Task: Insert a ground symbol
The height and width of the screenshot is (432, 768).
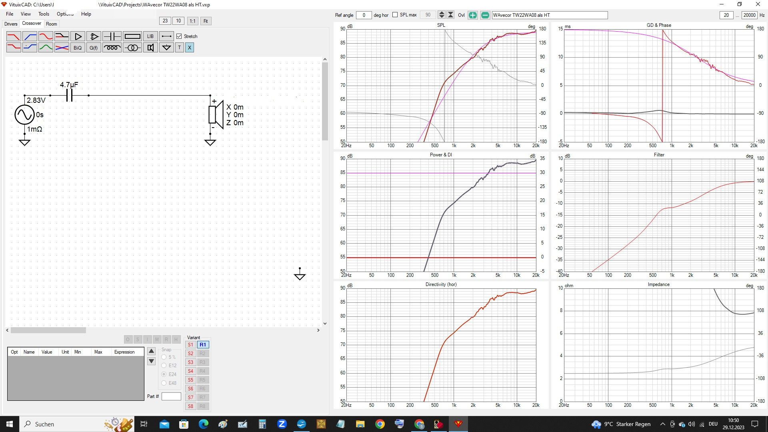Action: pos(166,48)
